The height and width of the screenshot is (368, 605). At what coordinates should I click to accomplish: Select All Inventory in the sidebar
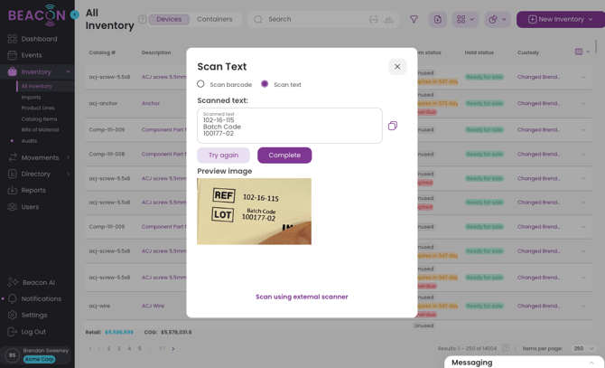37,86
